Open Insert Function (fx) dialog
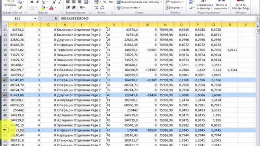The height and width of the screenshot is (146, 260). (56, 18)
